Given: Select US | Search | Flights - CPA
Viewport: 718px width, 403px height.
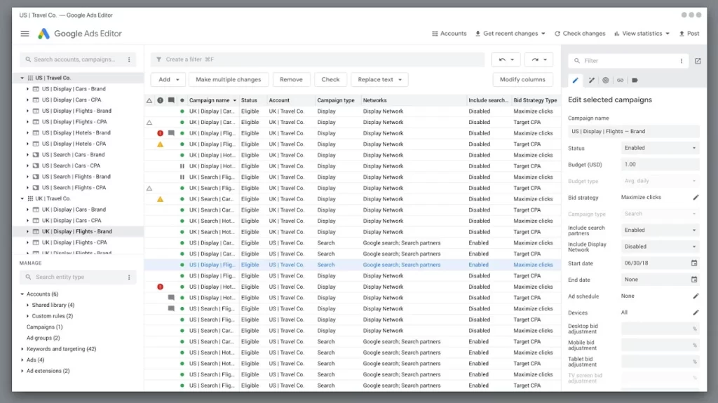Looking at the screenshot, I should point(74,188).
